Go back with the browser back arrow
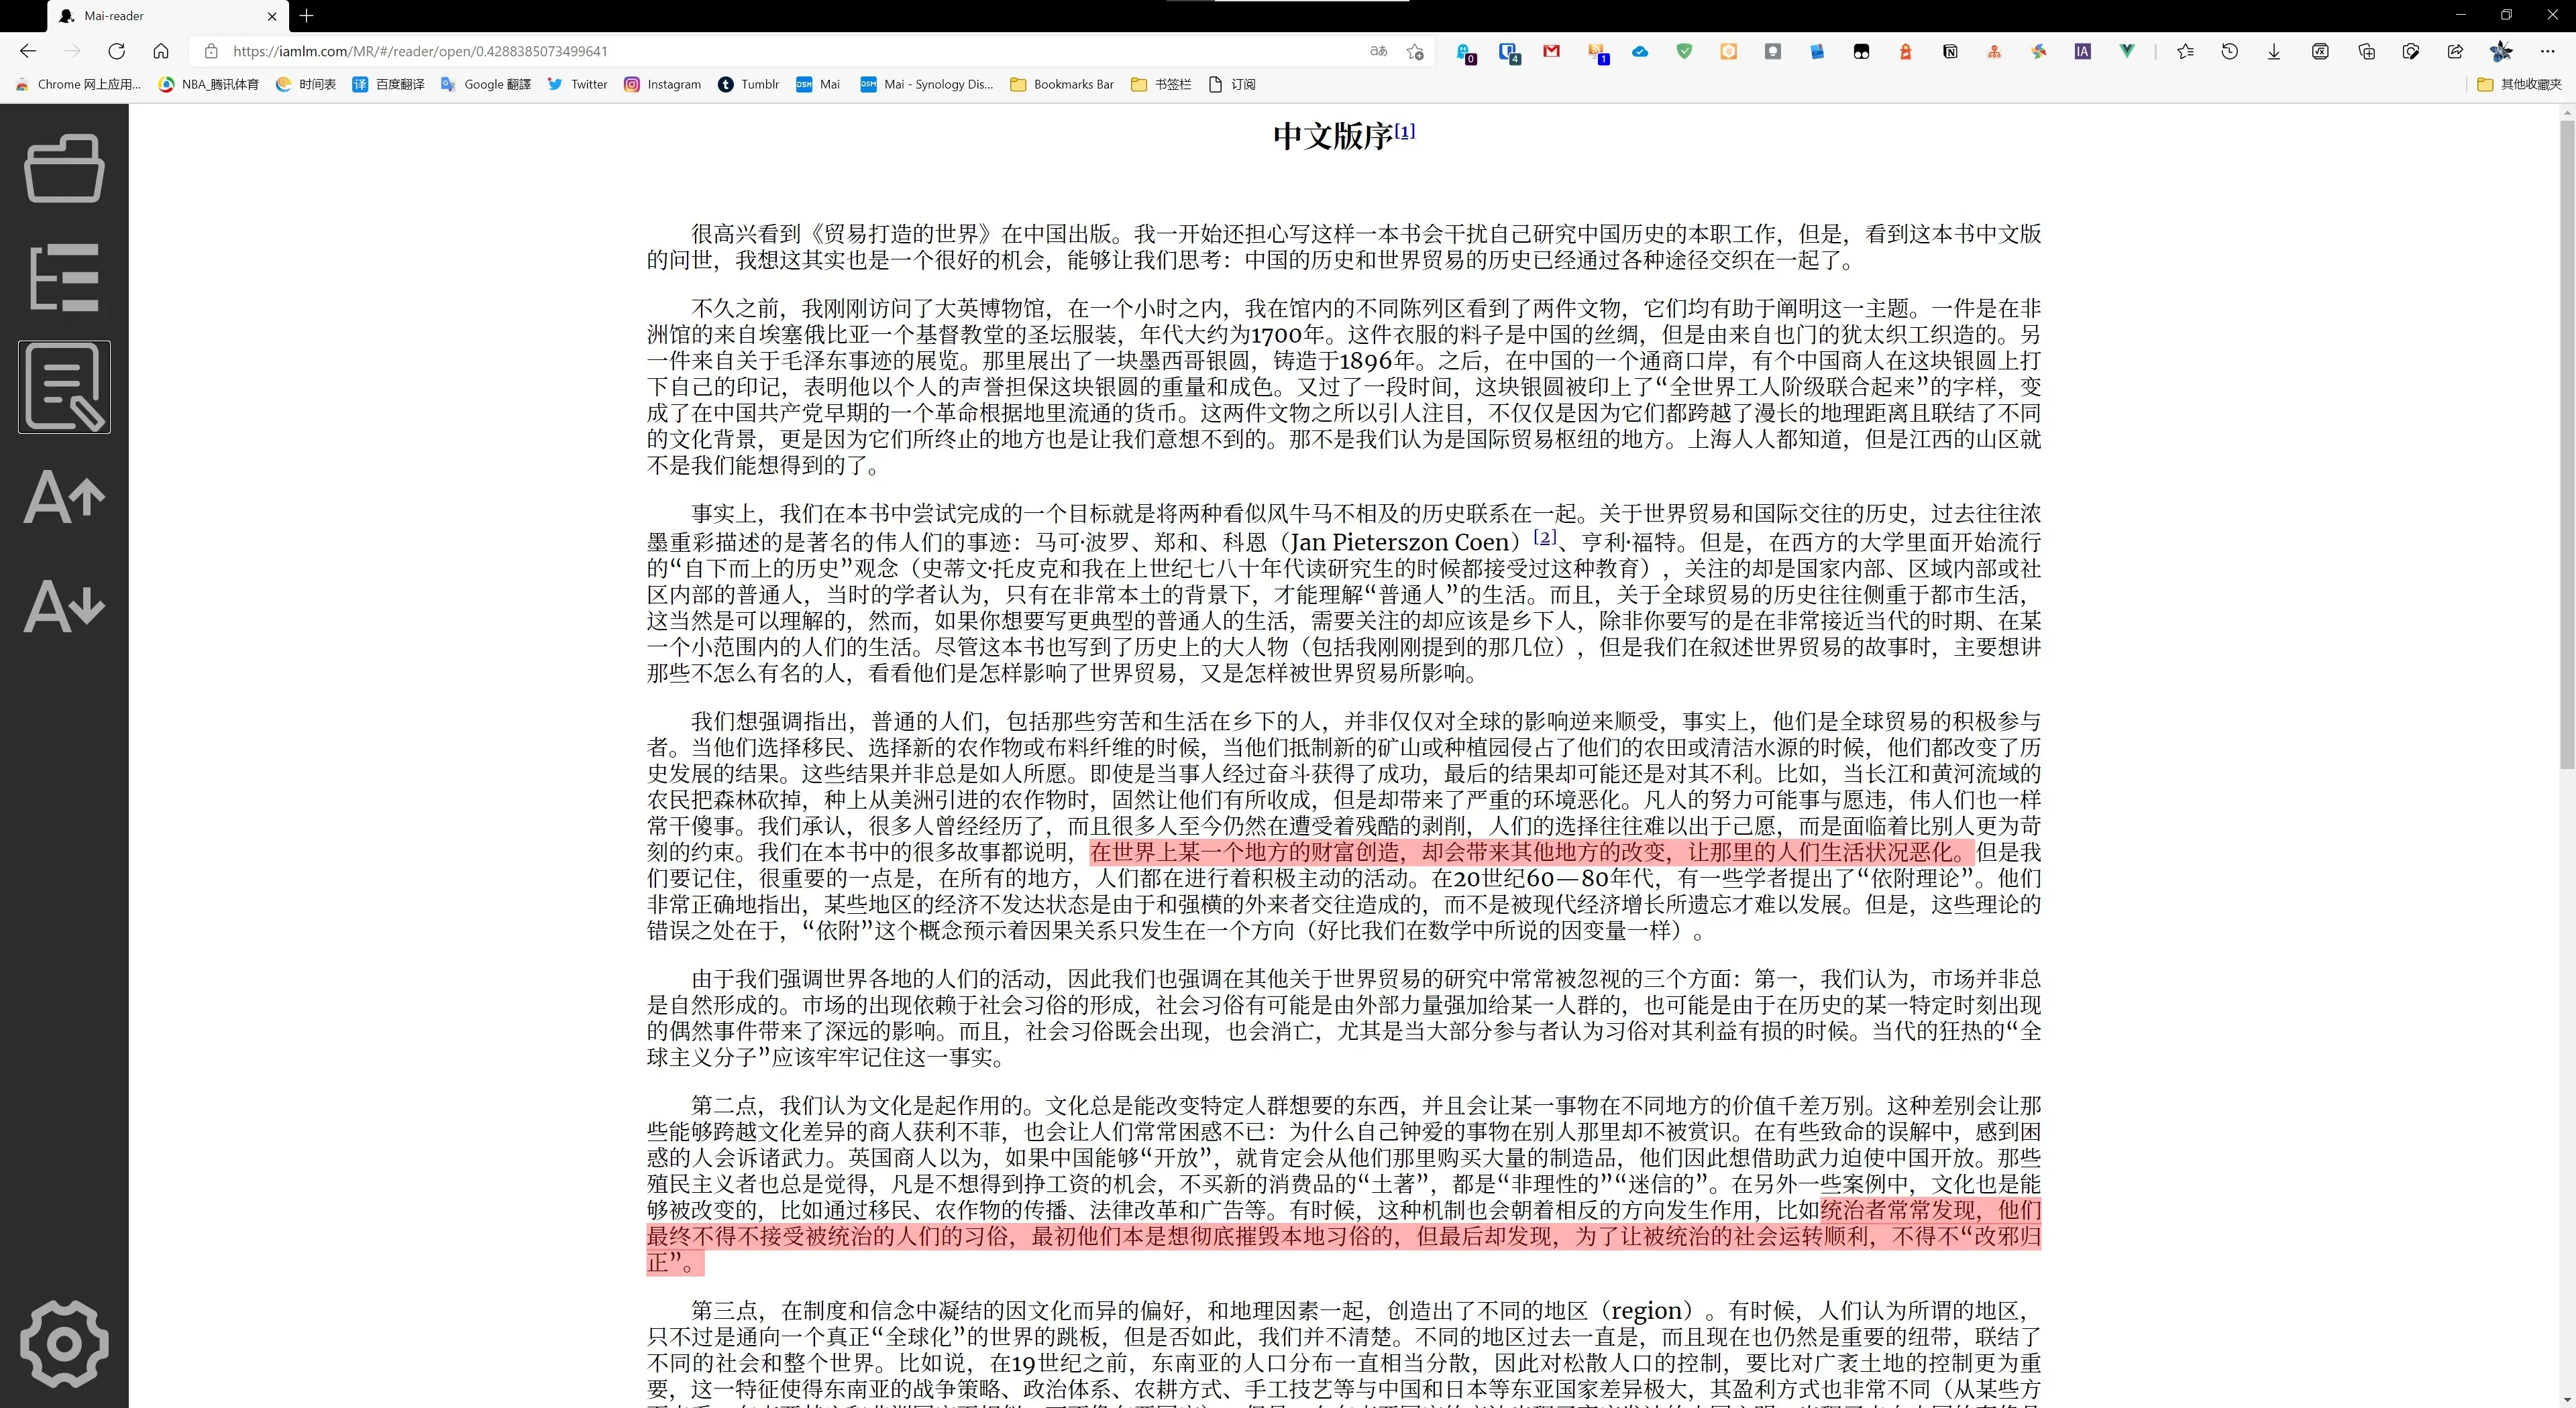 point(28,51)
